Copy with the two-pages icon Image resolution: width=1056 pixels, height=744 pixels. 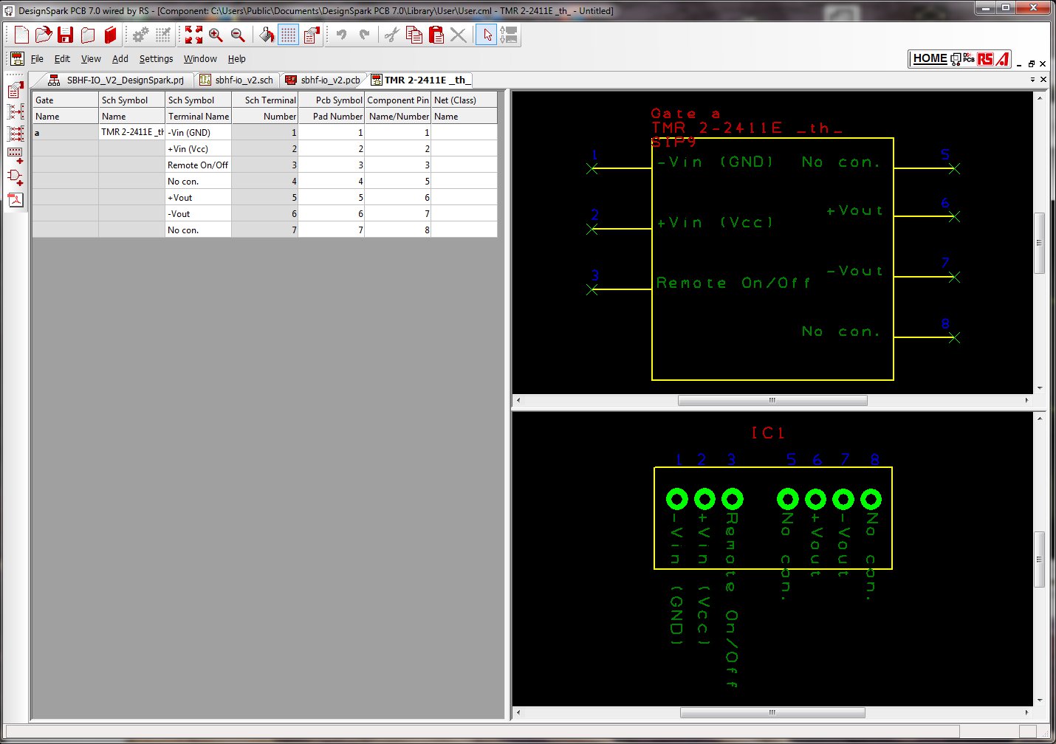[414, 35]
